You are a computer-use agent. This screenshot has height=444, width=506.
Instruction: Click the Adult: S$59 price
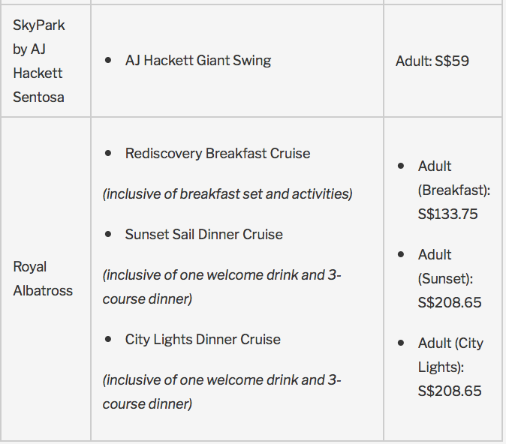(x=432, y=61)
